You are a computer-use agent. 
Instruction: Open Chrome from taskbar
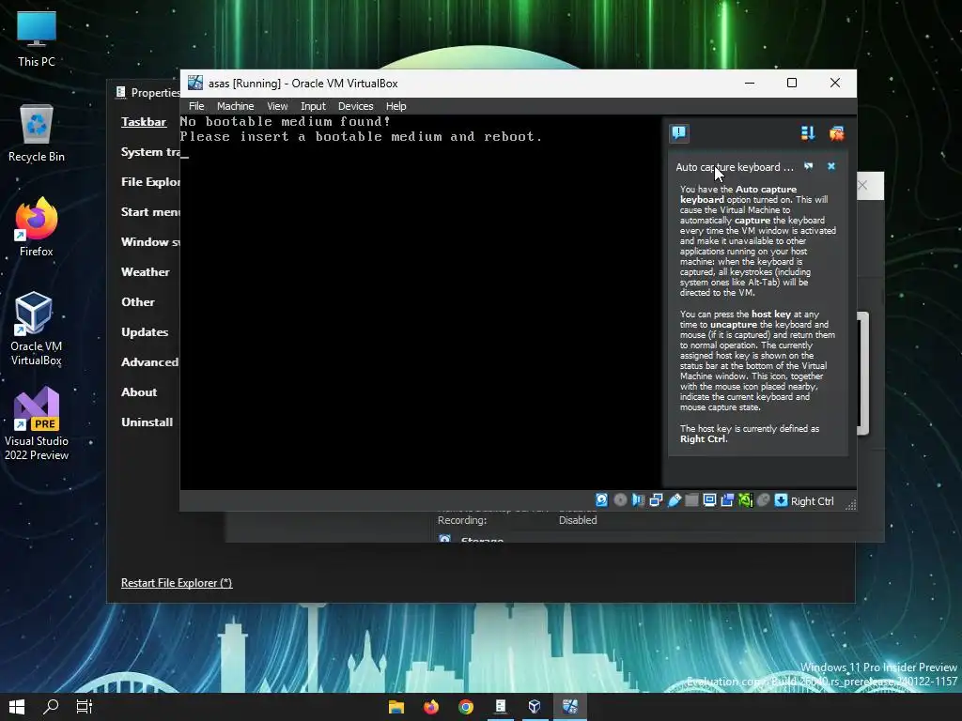(x=466, y=707)
